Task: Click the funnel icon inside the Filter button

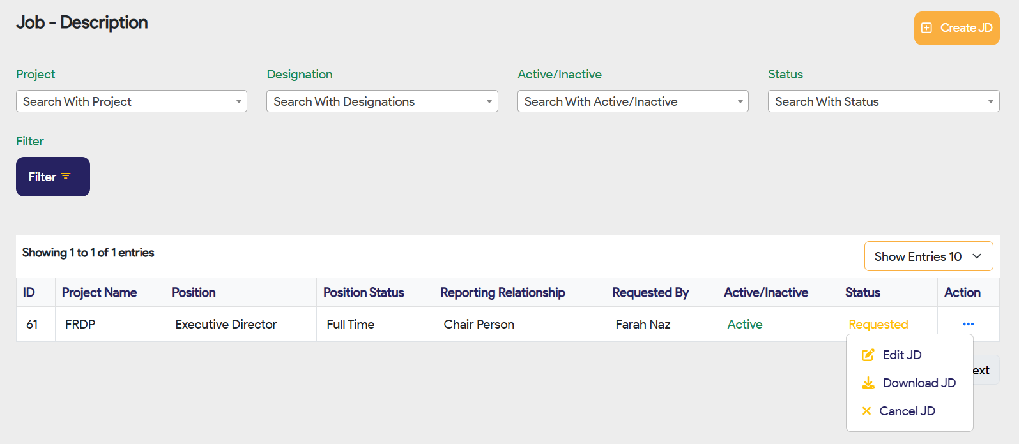Action: click(x=66, y=176)
